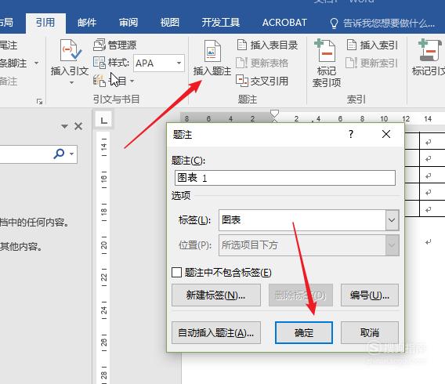Toggle 题注中不包含标签 checkbox
445x384 pixels.
pos(176,273)
